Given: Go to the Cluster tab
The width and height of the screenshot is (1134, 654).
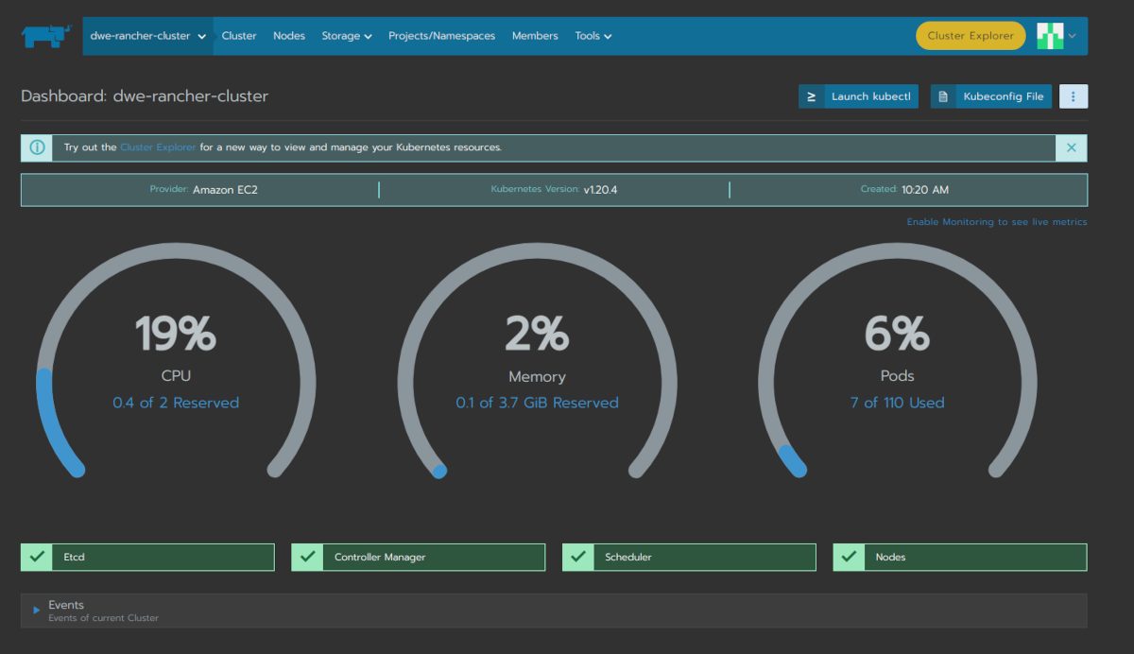Looking at the screenshot, I should coord(239,36).
